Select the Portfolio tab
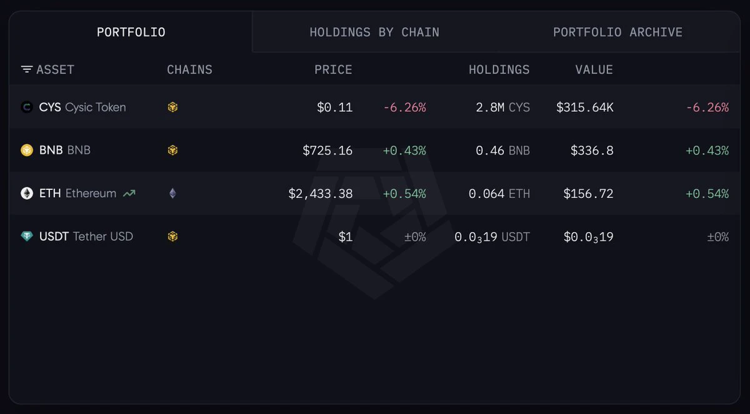The height and width of the screenshot is (414, 750). pyautogui.click(x=131, y=32)
